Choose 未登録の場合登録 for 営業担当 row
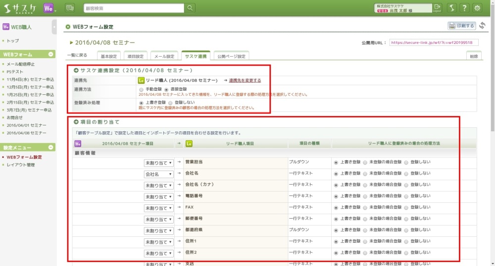The image size is (495, 266). [366, 162]
